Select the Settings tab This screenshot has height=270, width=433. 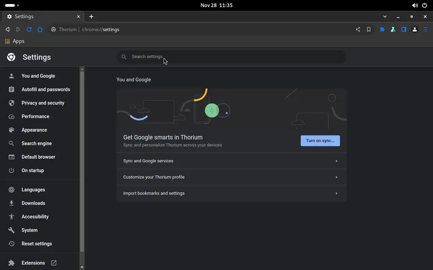tap(43, 16)
